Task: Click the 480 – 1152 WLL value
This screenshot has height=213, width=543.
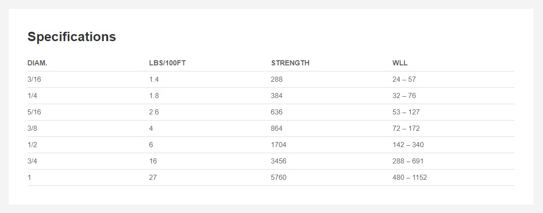Action: (x=410, y=177)
